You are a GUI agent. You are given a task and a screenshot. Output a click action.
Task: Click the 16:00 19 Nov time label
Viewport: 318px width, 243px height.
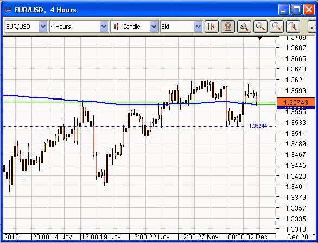(101, 237)
